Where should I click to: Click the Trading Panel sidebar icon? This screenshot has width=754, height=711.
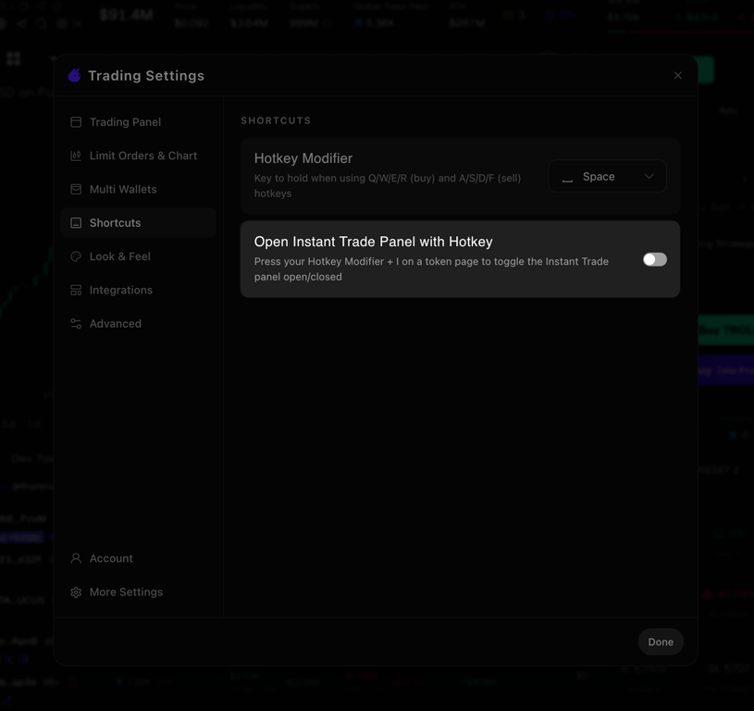[x=76, y=122]
